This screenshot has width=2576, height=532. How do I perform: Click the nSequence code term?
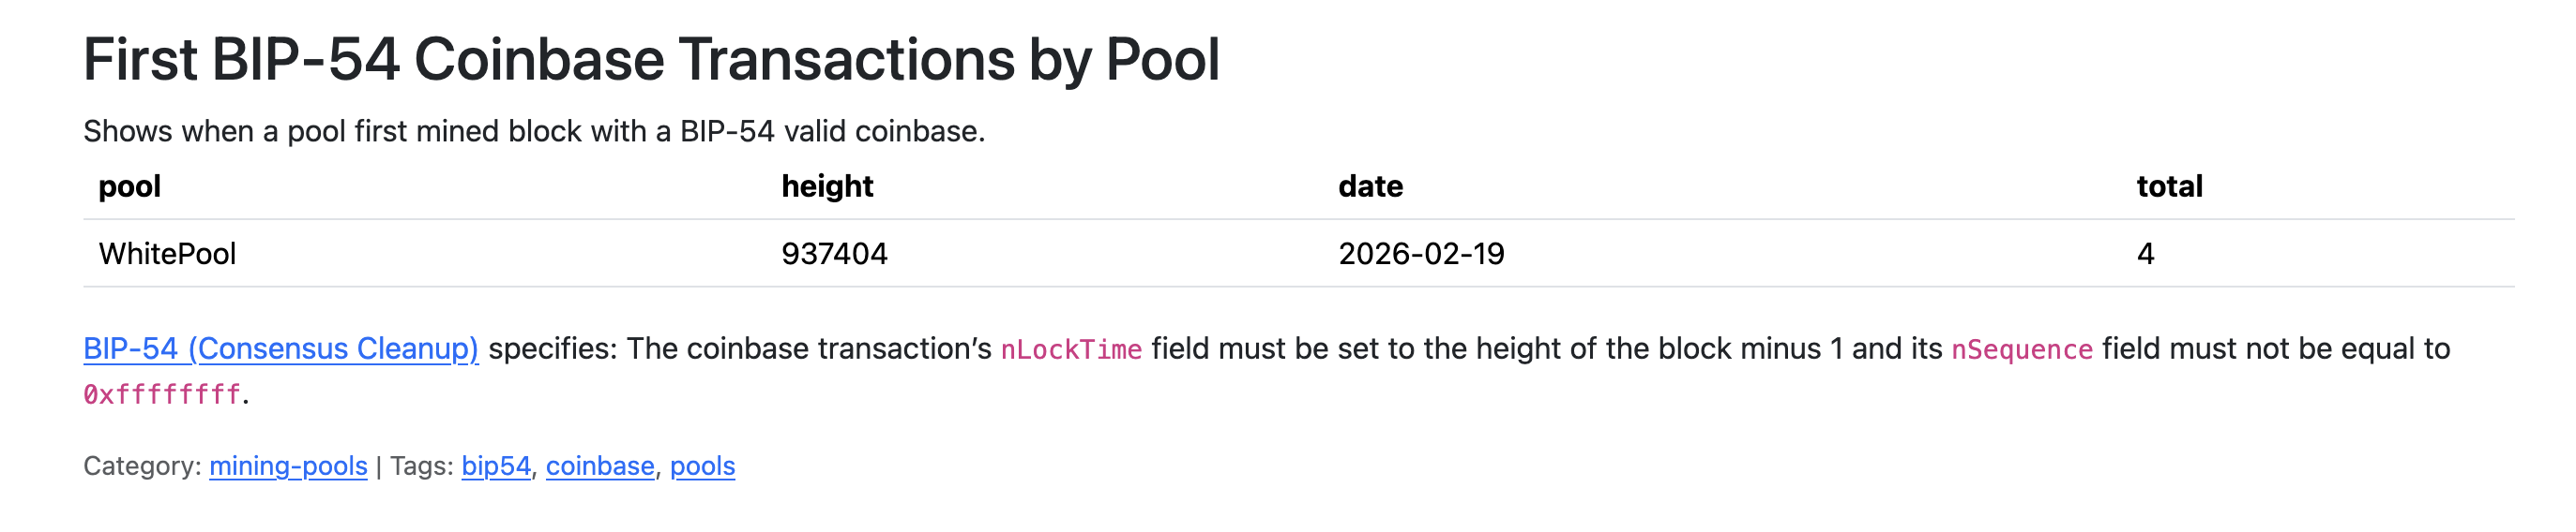[2021, 349]
